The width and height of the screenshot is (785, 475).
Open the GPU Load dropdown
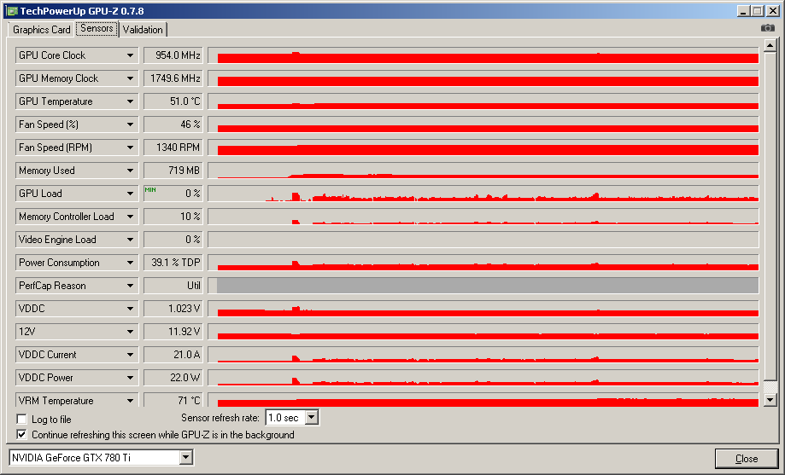click(130, 194)
